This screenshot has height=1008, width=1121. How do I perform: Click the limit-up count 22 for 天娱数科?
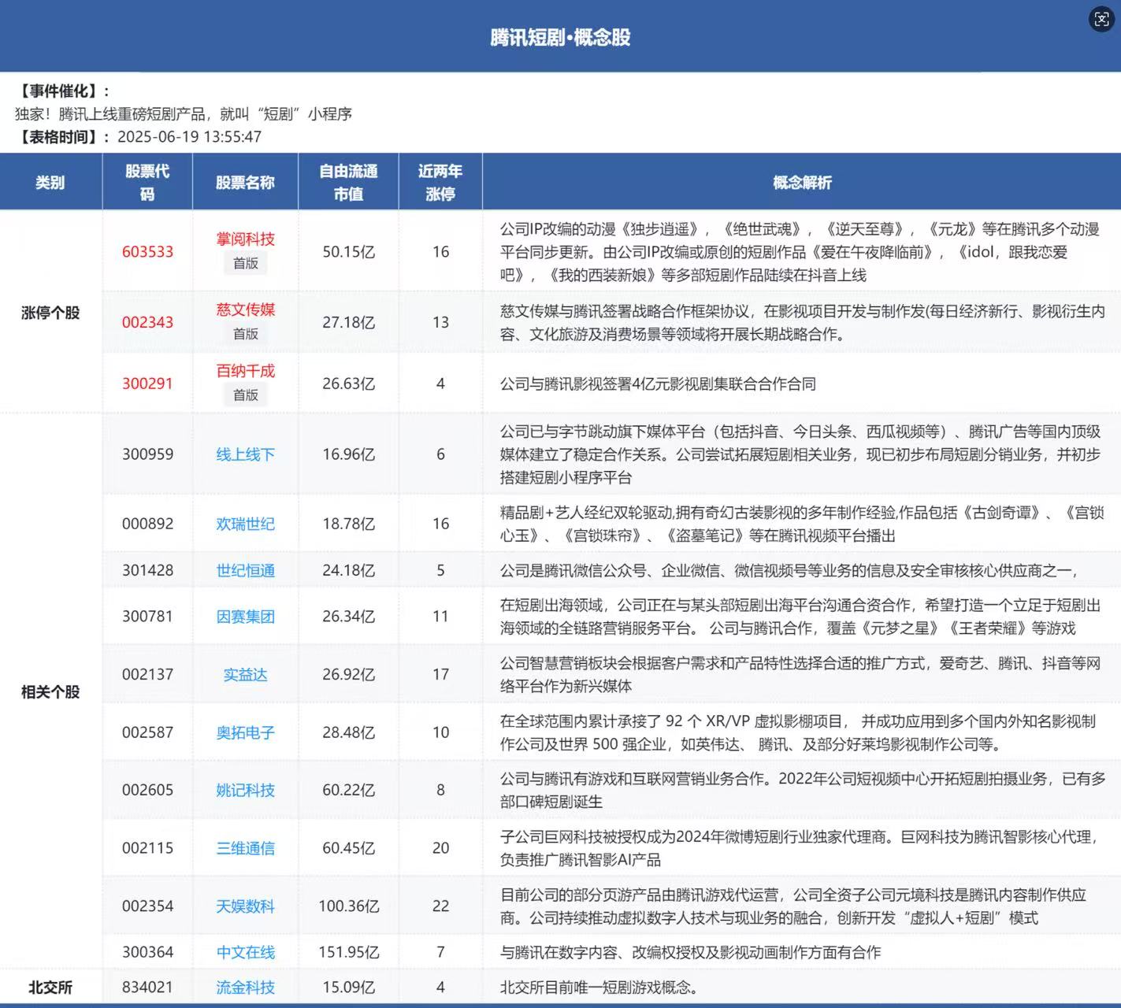click(x=440, y=906)
